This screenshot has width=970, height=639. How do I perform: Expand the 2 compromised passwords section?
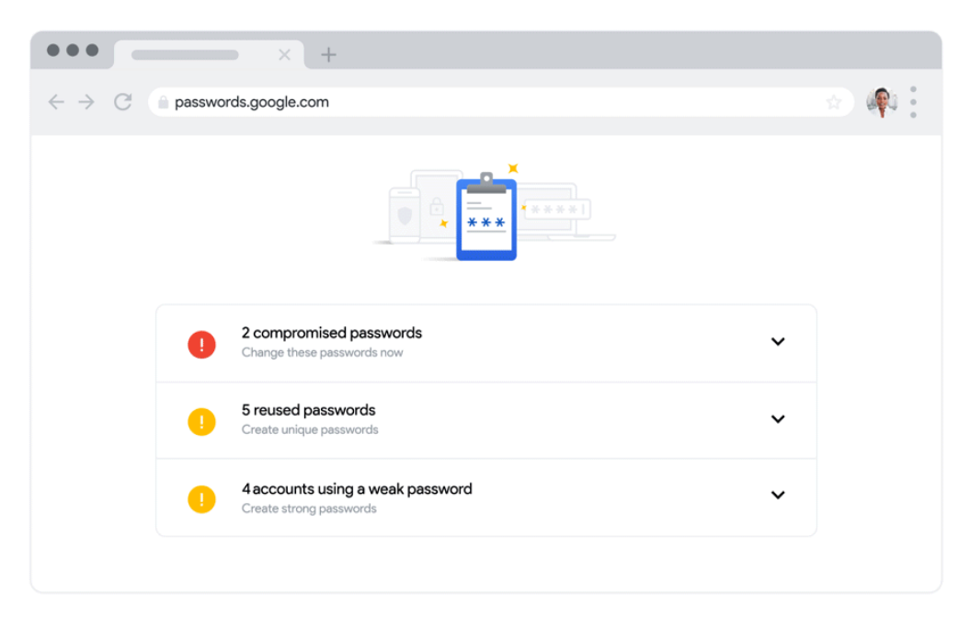pyautogui.click(x=778, y=341)
